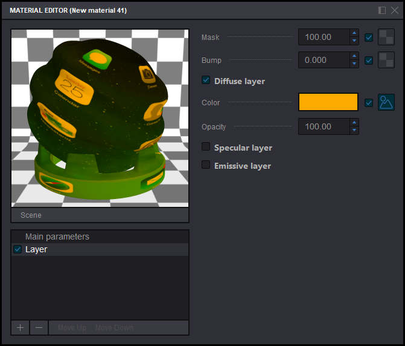Toggle the Color texture enable checkbox
Image resolution: width=405 pixels, height=346 pixels.
[369, 103]
